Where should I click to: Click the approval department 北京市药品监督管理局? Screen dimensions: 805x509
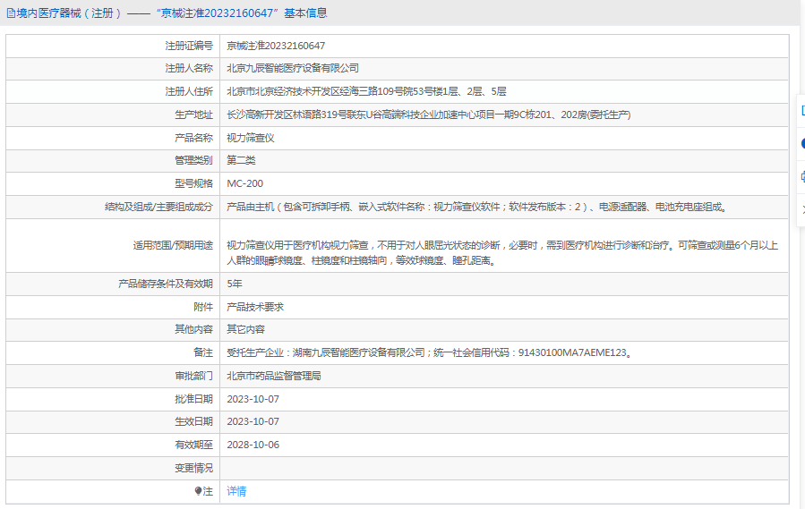pyautogui.click(x=274, y=376)
